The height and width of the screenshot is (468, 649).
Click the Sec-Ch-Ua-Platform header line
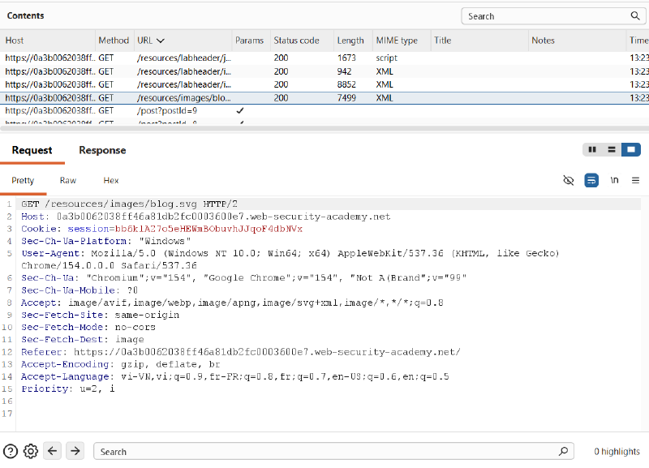[106, 241]
